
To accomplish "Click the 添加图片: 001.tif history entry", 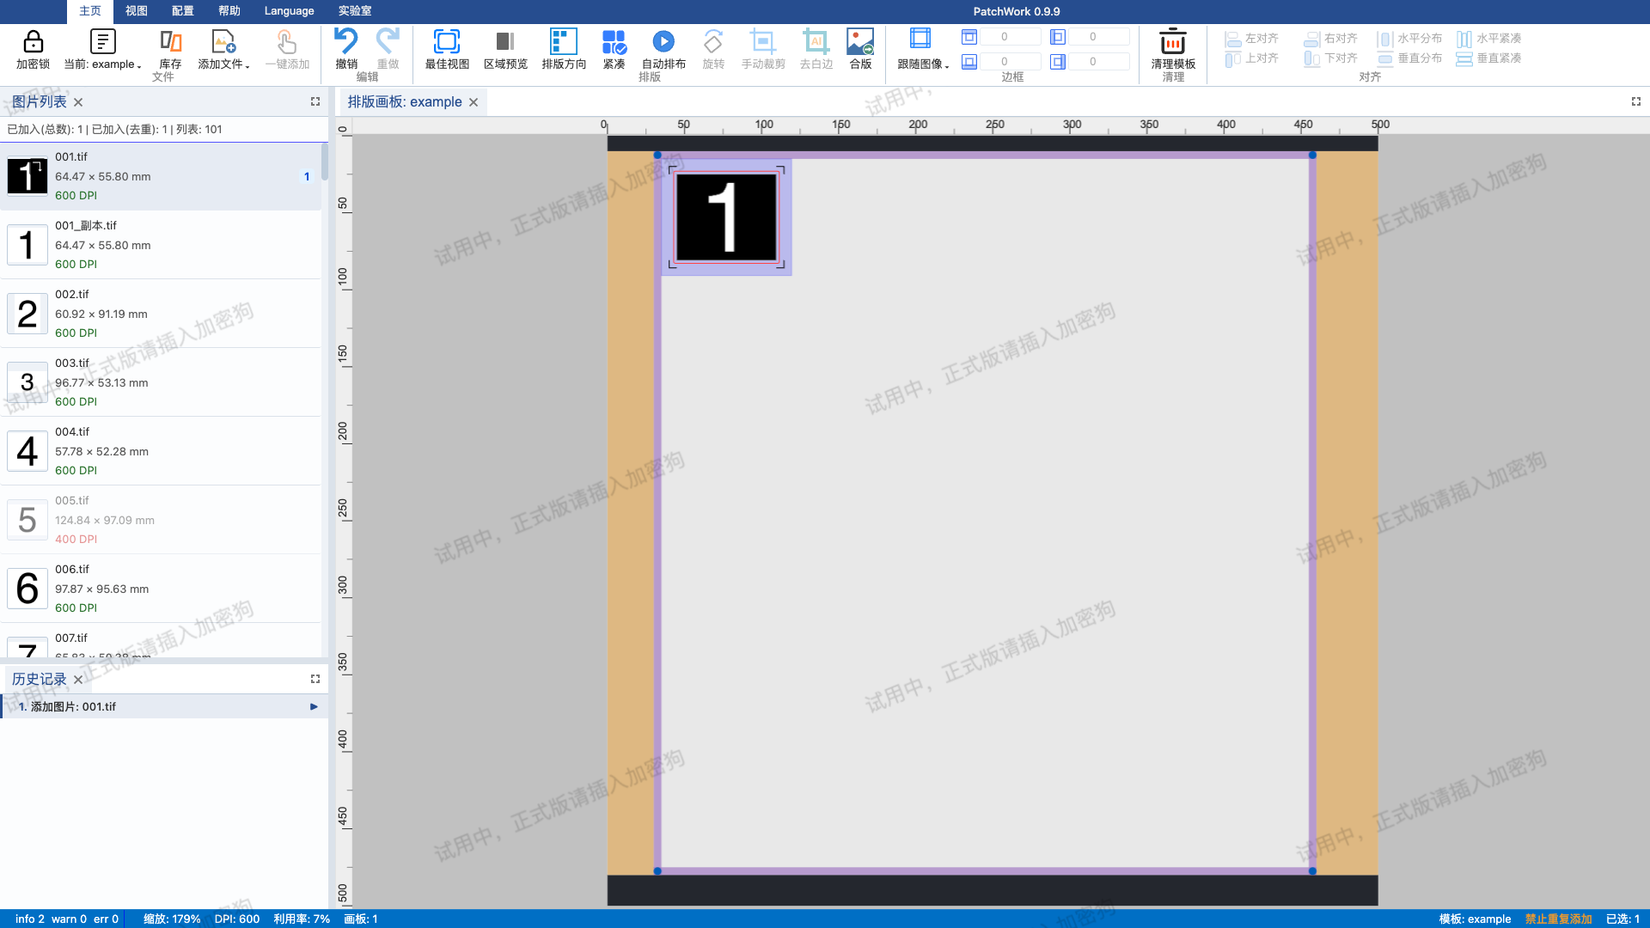I will tap(164, 706).
